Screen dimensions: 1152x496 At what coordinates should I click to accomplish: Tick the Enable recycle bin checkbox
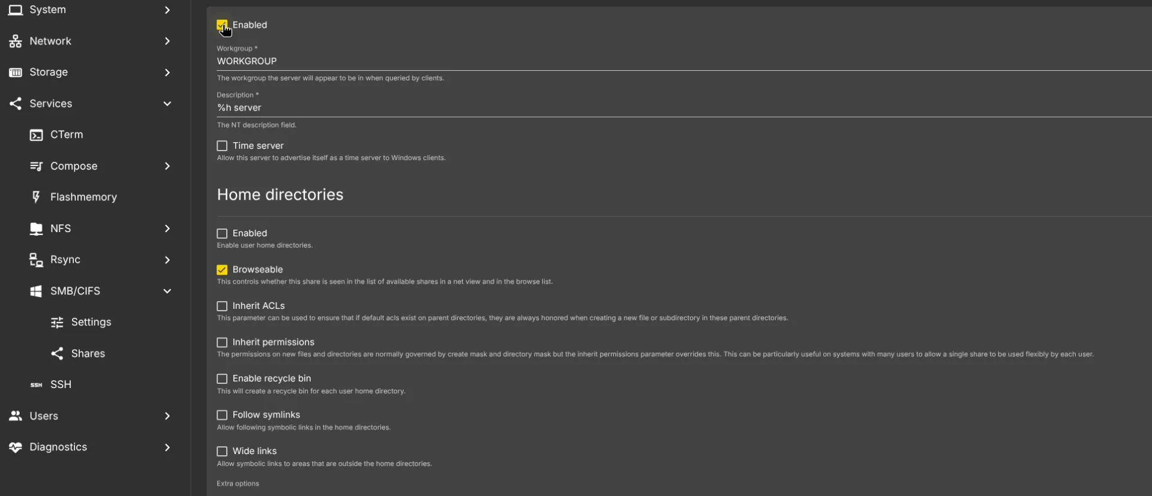pos(222,378)
